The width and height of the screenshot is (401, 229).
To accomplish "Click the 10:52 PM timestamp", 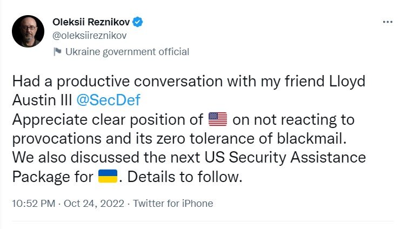I will 33,204.
